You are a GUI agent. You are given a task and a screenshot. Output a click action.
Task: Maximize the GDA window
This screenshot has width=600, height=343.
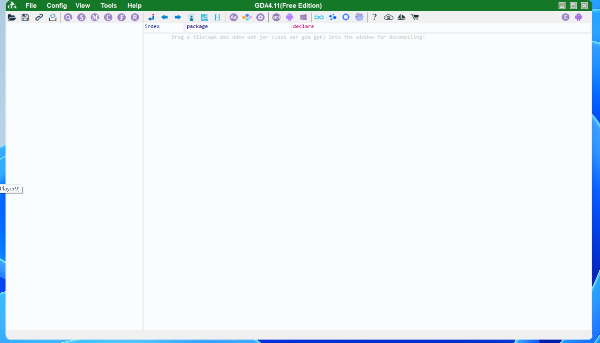point(573,6)
